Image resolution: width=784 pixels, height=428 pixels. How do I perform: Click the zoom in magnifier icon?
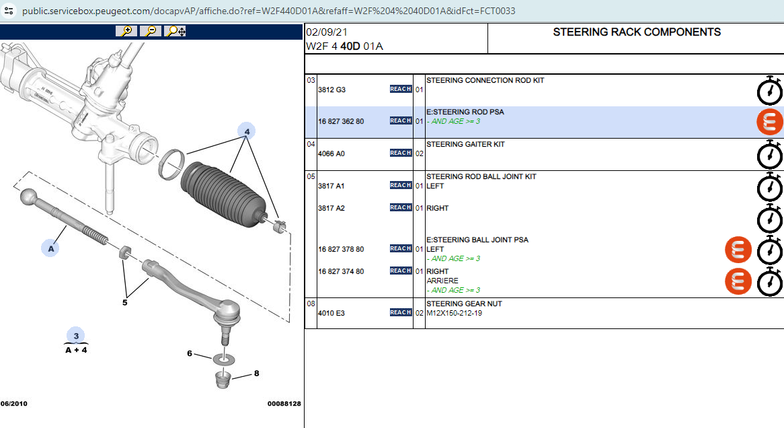126,31
